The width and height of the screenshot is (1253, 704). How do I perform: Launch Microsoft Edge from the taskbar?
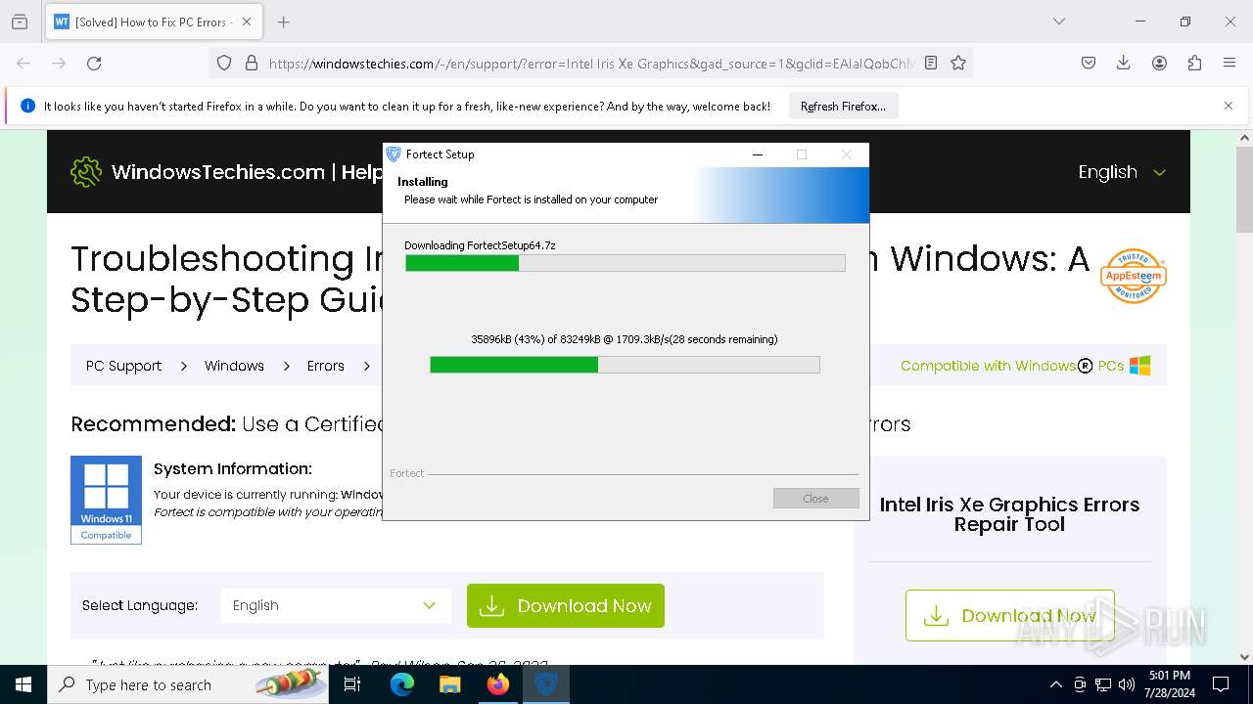(402, 684)
